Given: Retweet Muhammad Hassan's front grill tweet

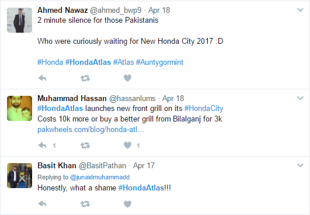Looking at the screenshot, I should (x=85, y=145).
